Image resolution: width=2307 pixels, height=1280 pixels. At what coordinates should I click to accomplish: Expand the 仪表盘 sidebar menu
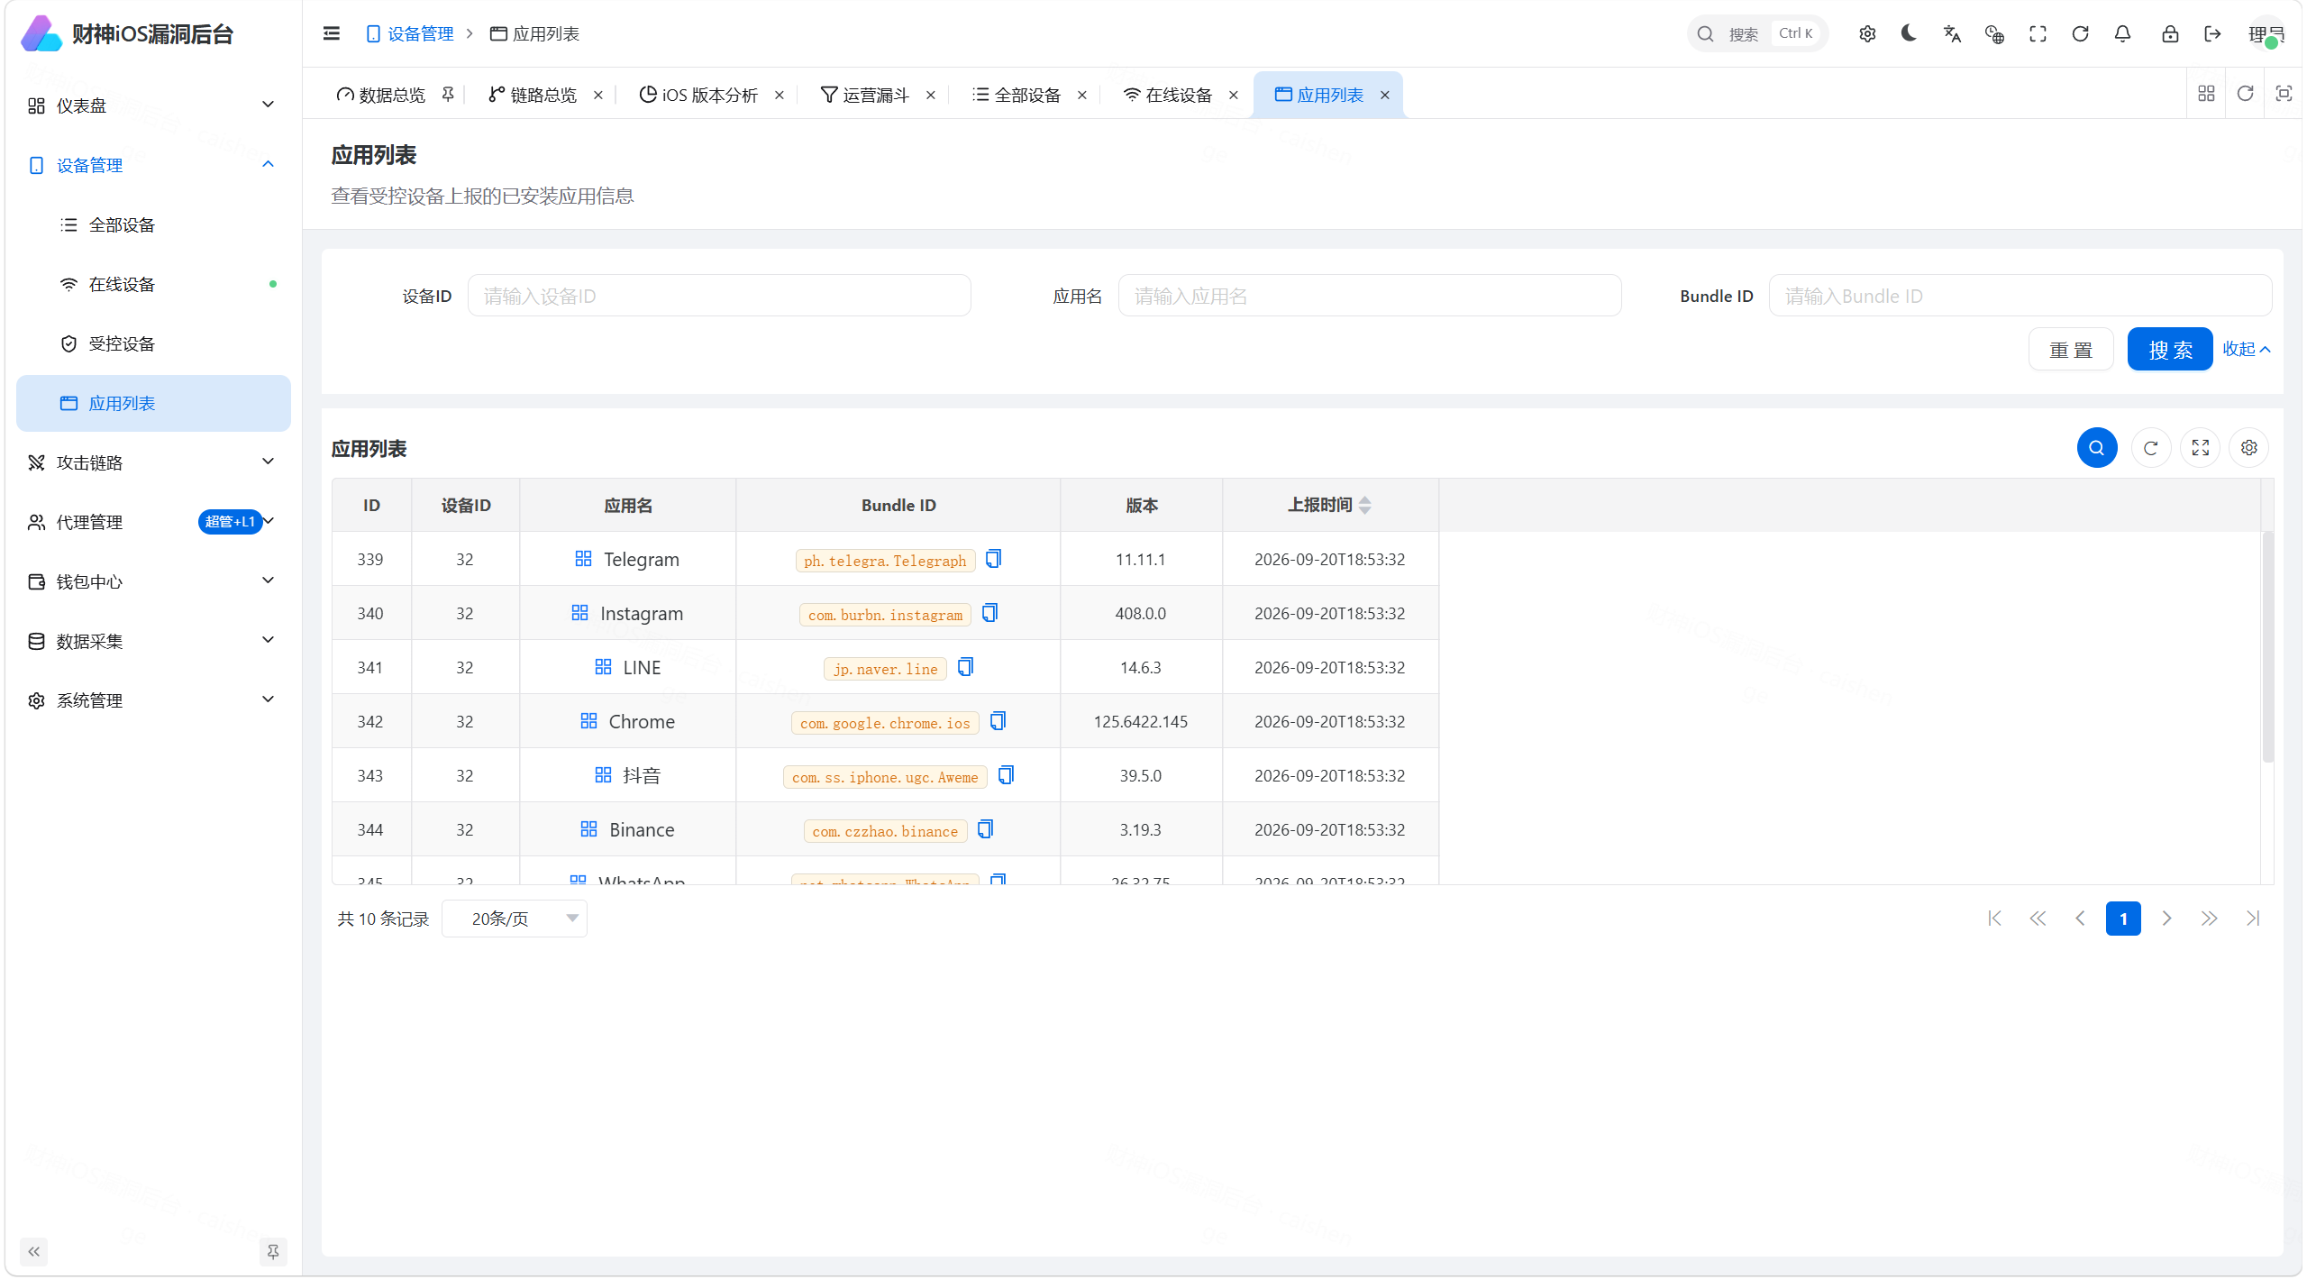click(152, 105)
